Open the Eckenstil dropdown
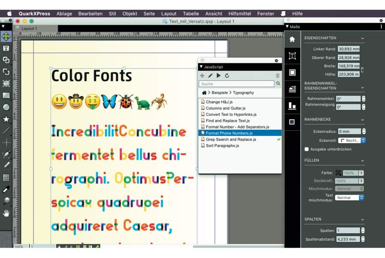This screenshot has height=258, width=385. click(x=352, y=140)
